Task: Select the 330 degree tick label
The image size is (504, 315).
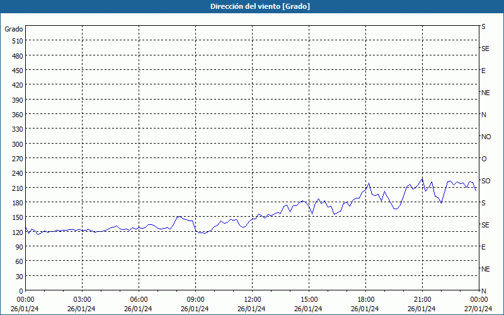Action: [18, 129]
